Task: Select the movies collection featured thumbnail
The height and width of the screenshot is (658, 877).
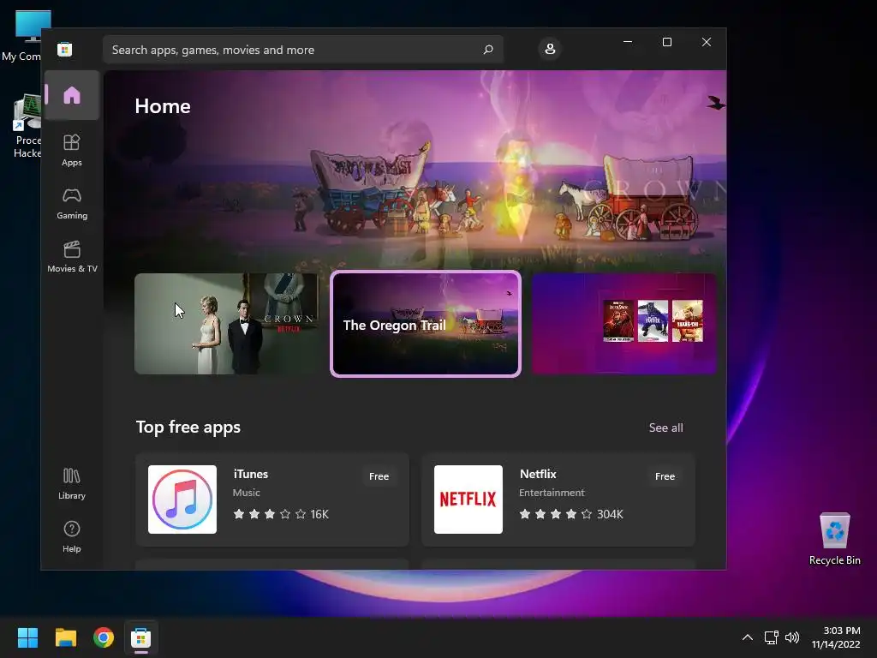Action: [x=624, y=323]
